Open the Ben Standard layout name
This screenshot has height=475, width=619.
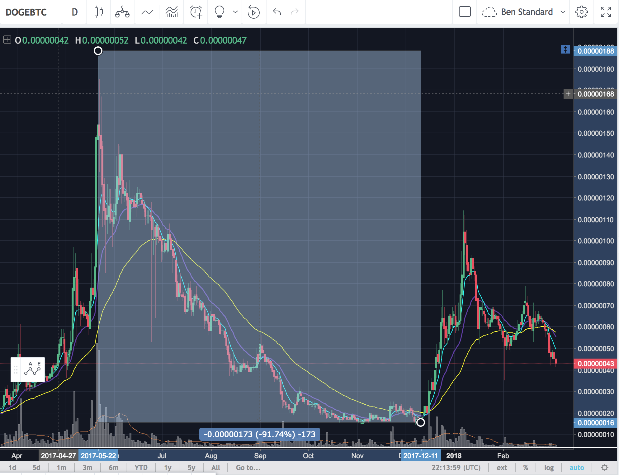pos(527,12)
